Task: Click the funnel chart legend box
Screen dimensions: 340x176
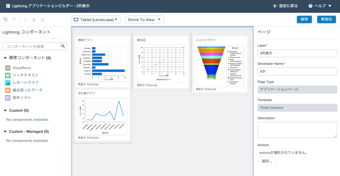Action: coord(235,66)
